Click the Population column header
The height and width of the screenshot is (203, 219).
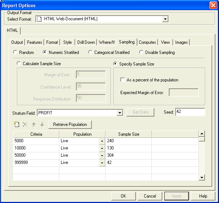click(x=82, y=134)
